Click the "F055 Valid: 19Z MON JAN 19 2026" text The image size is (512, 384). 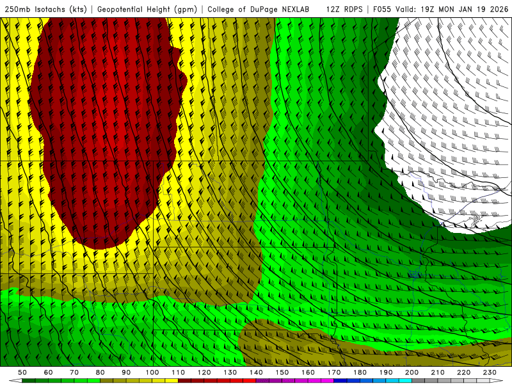tap(441, 9)
